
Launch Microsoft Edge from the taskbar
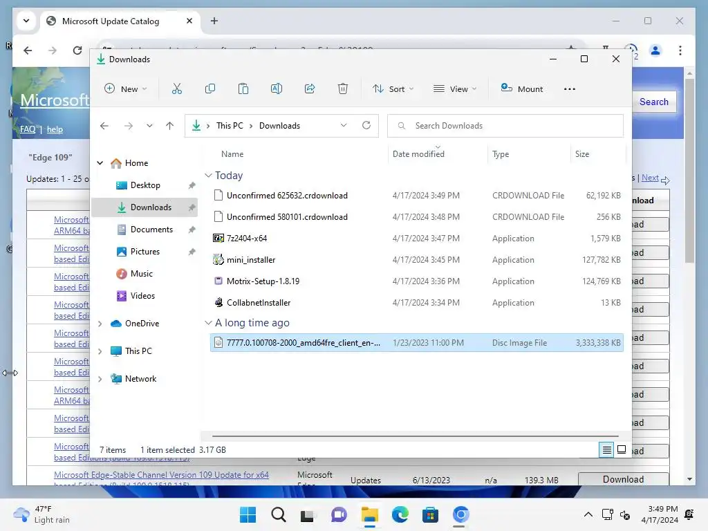(x=400, y=514)
